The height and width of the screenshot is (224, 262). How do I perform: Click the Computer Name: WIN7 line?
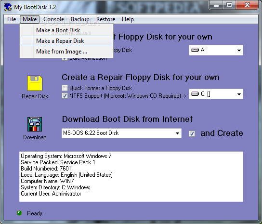(47, 181)
